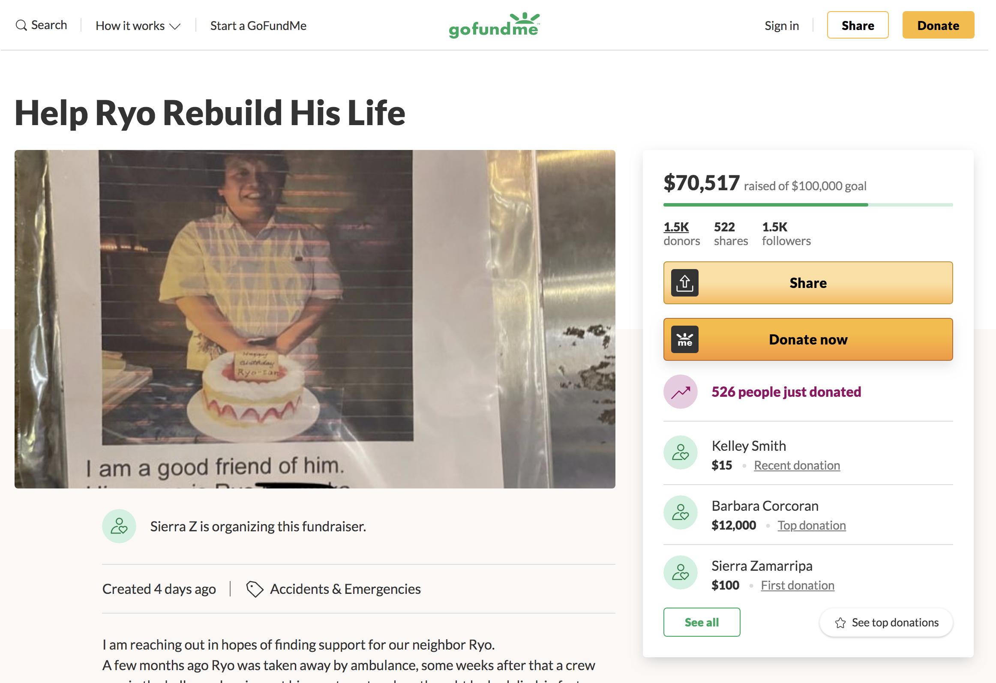Image resolution: width=996 pixels, height=683 pixels.
Task: Click the organizer Sierra Z avatar icon
Action: tap(119, 526)
